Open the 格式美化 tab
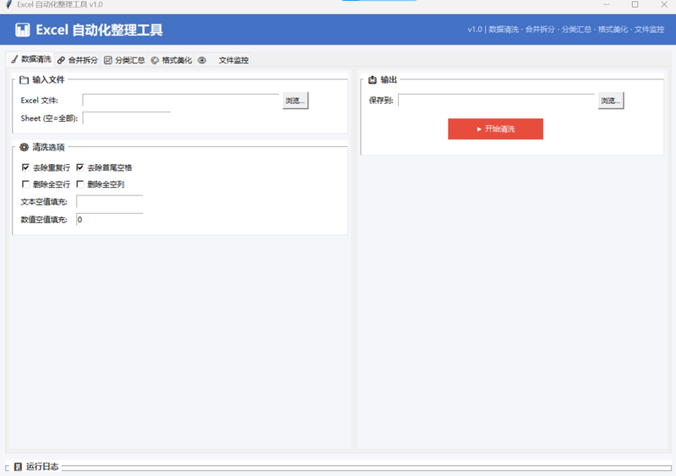The width and height of the screenshot is (676, 476). tap(172, 60)
